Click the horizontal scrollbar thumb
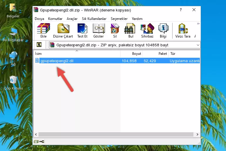The height and width of the screenshot is (151, 226). pyautogui.click(x=116, y=135)
